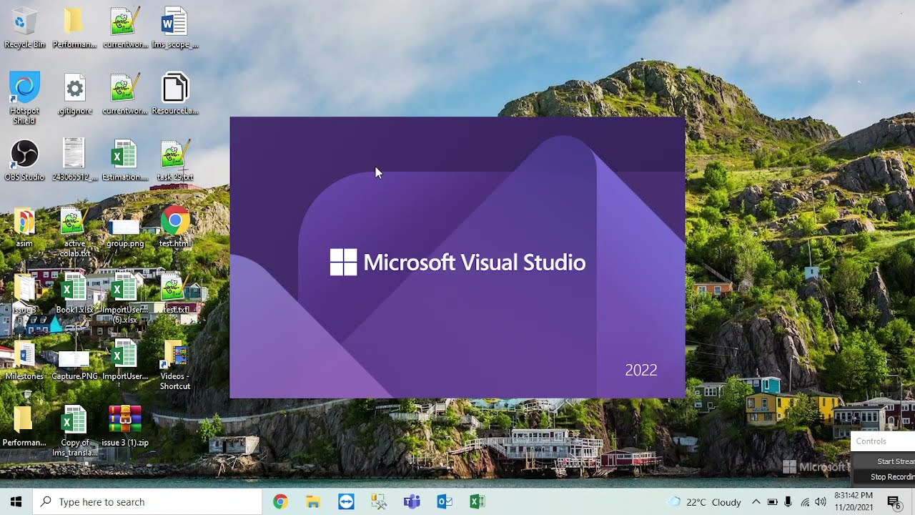
Task: Open Microsoft Teams from the taskbar
Action: (x=412, y=501)
